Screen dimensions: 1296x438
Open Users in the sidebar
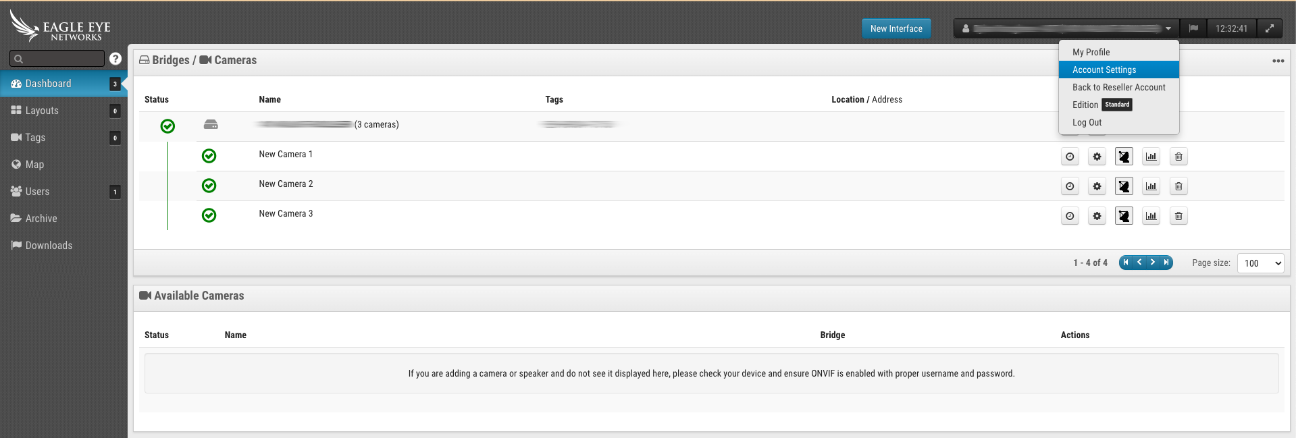63,192
